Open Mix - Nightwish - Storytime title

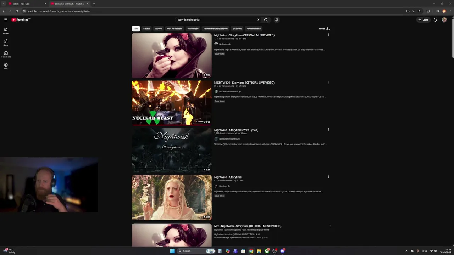(248, 226)
